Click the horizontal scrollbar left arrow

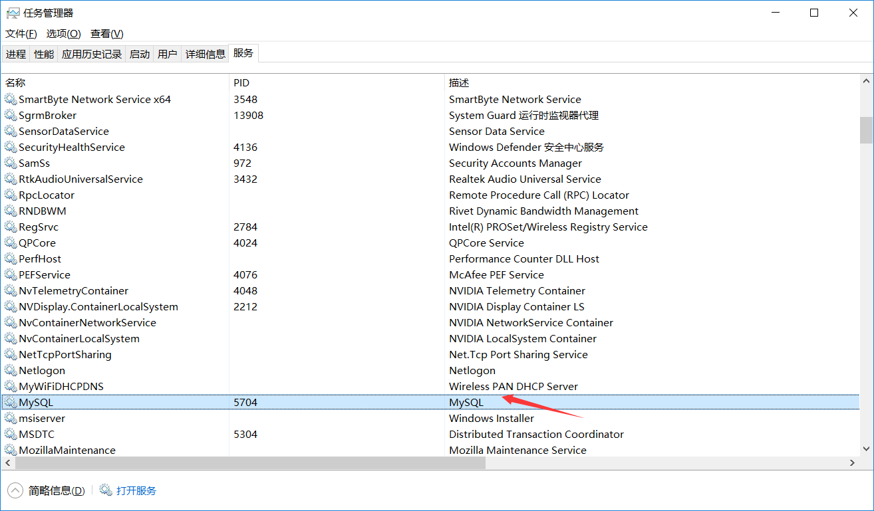pyautogui.click(x=7, y=462)
